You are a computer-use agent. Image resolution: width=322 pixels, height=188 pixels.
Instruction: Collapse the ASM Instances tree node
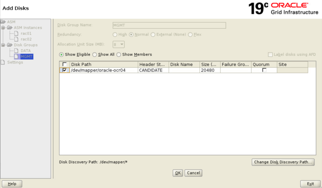click(3, 28)
